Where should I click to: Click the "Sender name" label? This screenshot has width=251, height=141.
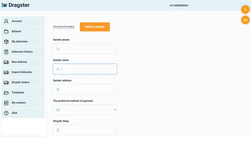[x=61, y=60]
